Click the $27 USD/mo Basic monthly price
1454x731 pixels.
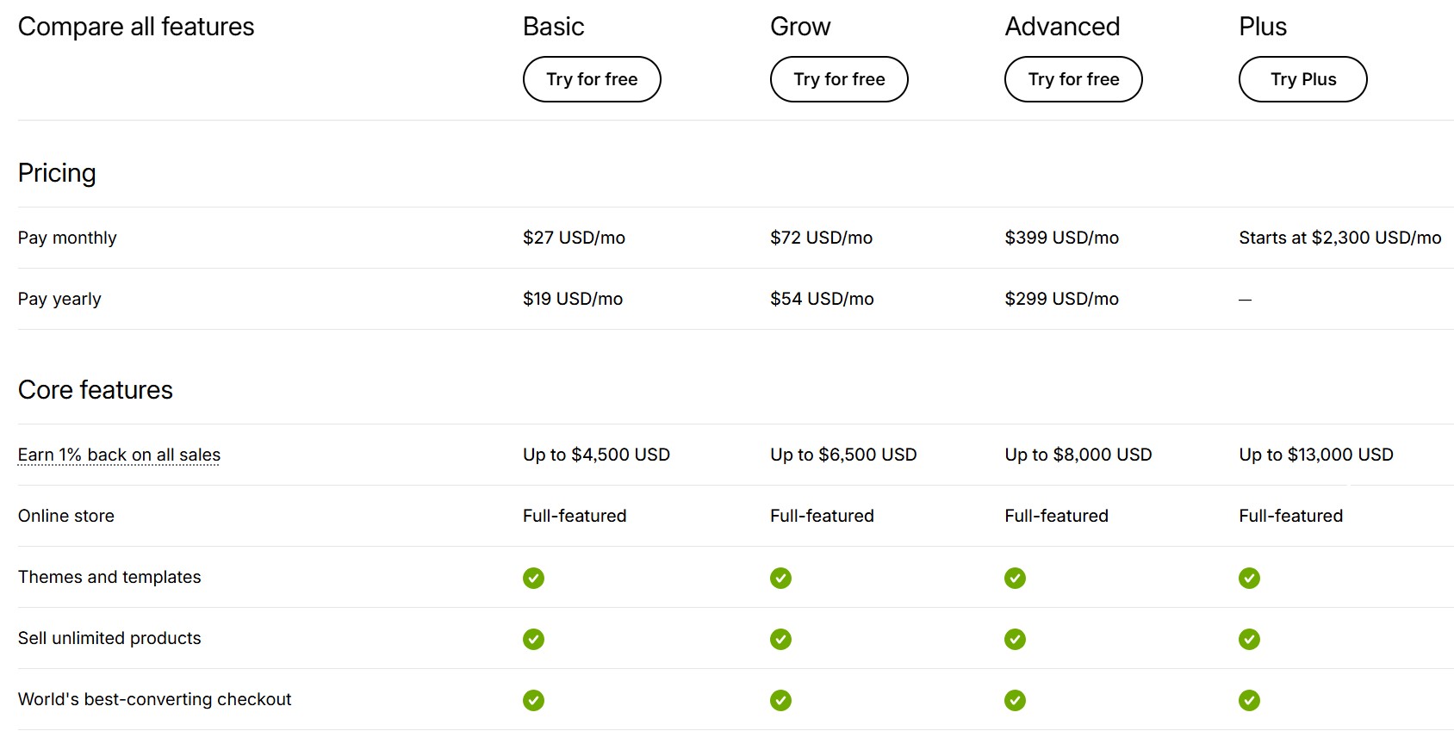point(574,238)
